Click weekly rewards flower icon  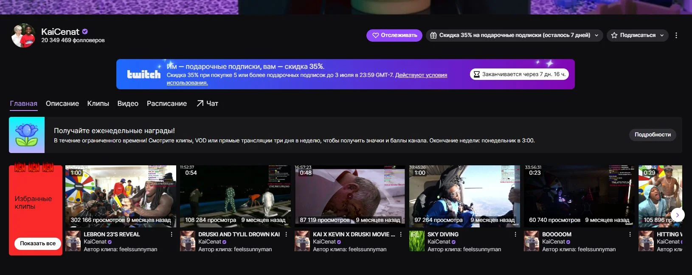27,135
